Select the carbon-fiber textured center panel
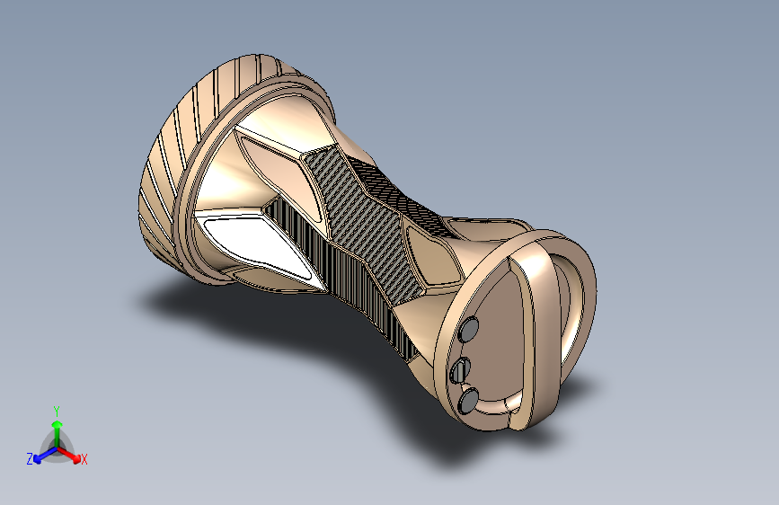Viewport: 779px width, 505px height. [363, 224]
